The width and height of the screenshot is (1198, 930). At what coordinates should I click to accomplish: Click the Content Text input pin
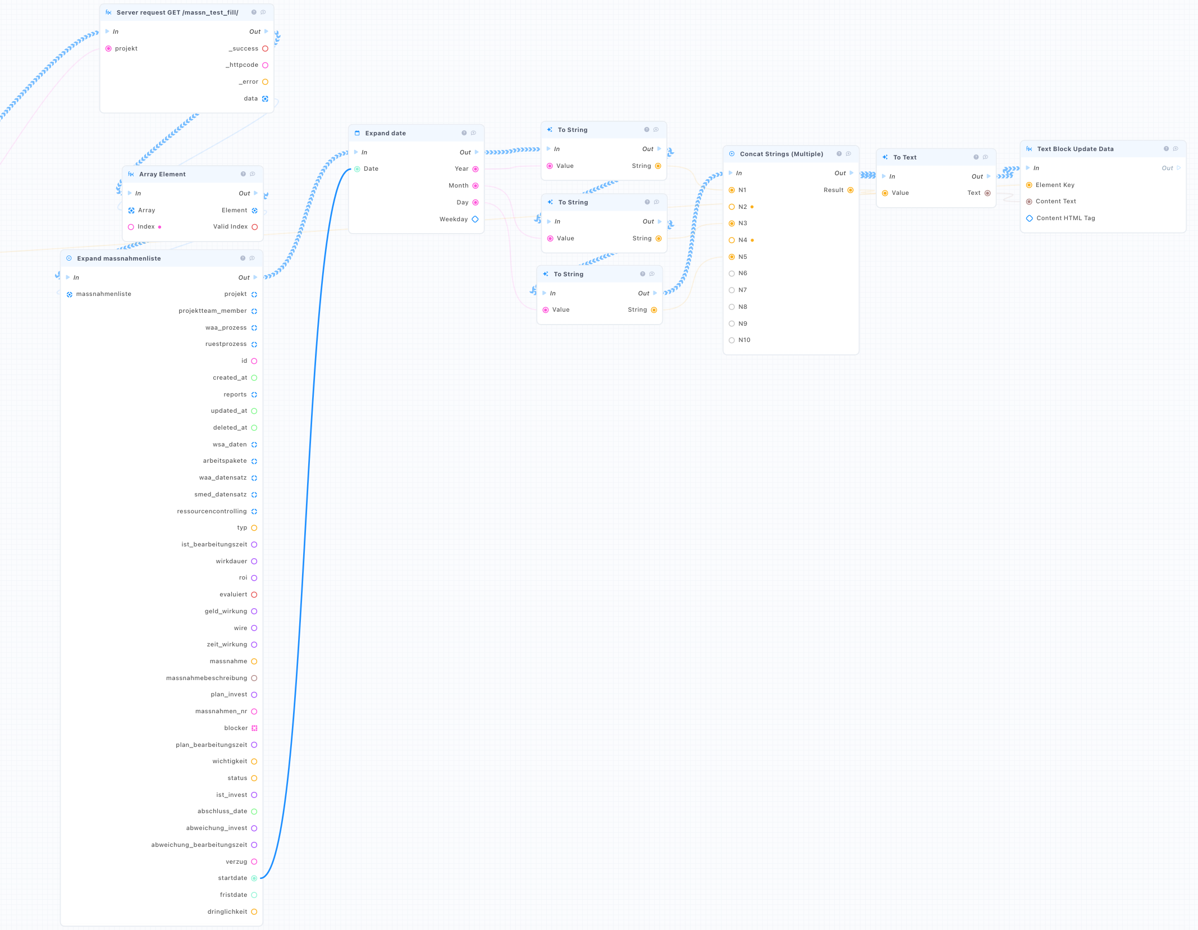1029,202
